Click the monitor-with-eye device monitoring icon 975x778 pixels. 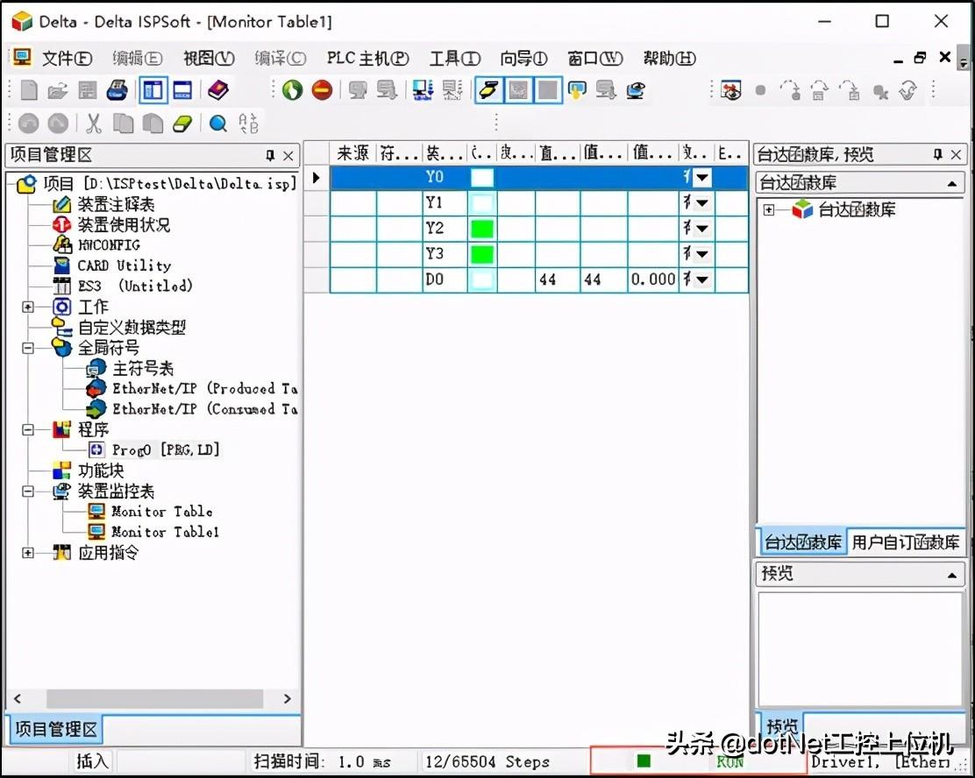point(635,91)
